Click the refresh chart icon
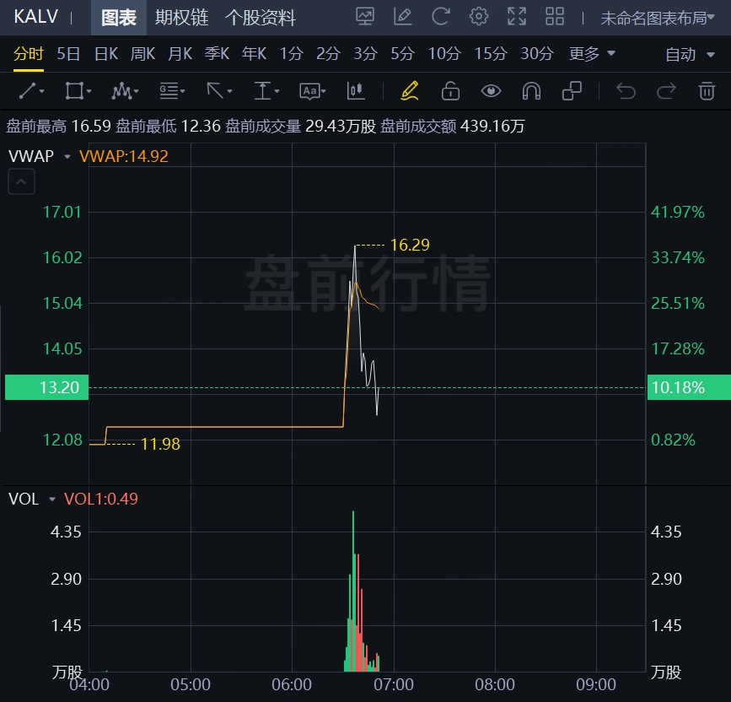The width and height of the screenshot is (731, 702). (440, 16)
